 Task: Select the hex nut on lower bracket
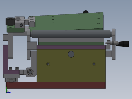30,72
